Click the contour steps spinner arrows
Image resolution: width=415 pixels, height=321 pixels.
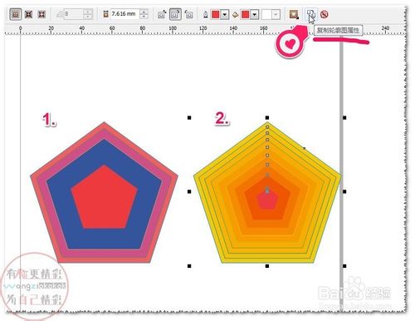pyautogui.click(x=88, y=14)
